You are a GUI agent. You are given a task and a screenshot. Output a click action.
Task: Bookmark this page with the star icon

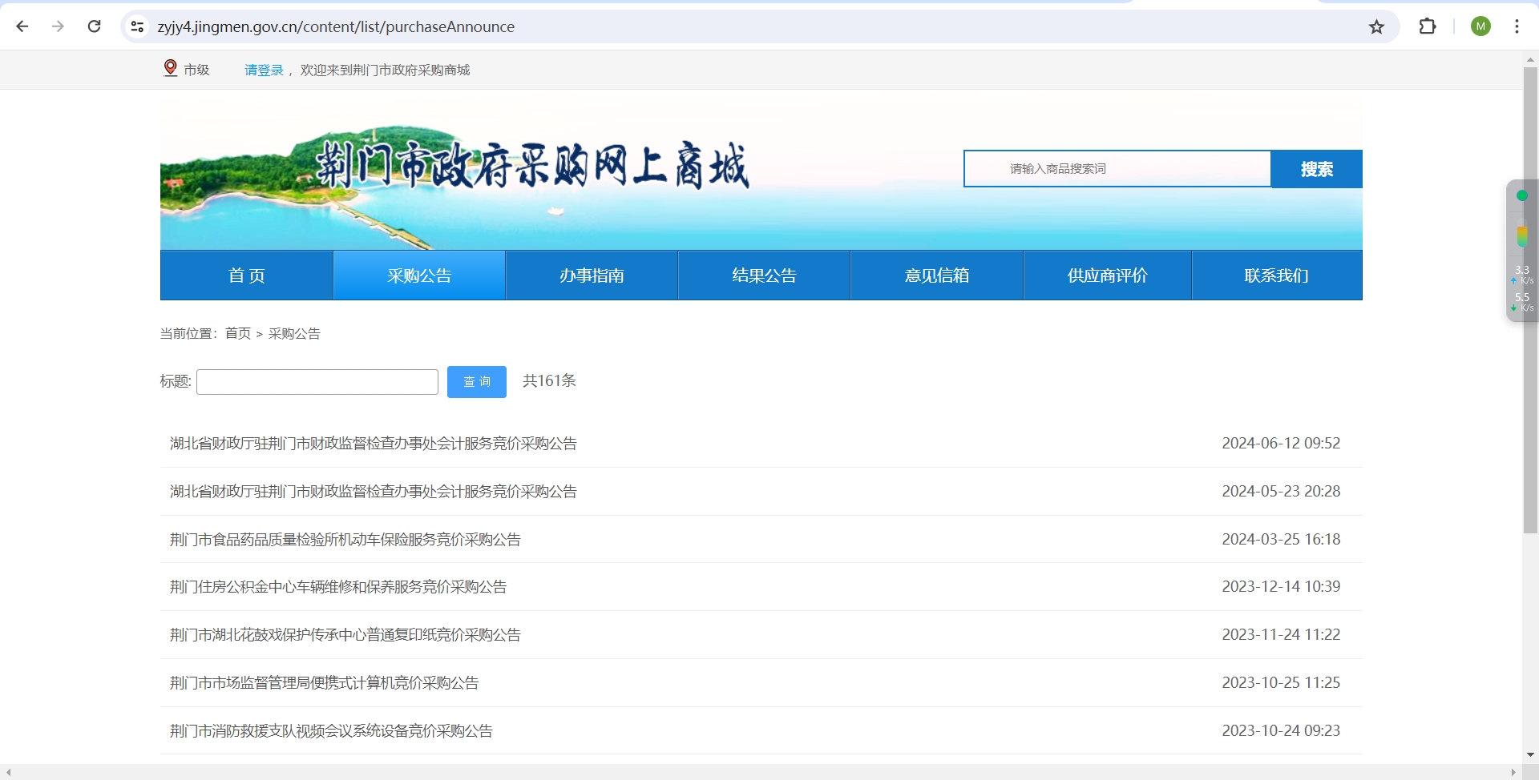pyautogui.click(x=1376, y=26)
